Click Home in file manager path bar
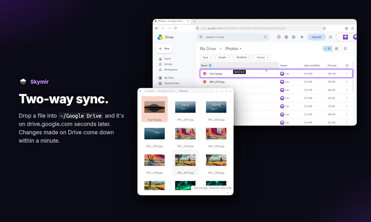 150,91
